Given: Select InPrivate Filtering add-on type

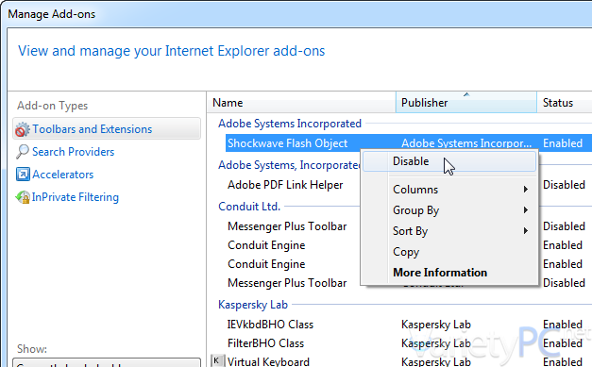Looking at the screenshot, I should (x=76, y=197).
